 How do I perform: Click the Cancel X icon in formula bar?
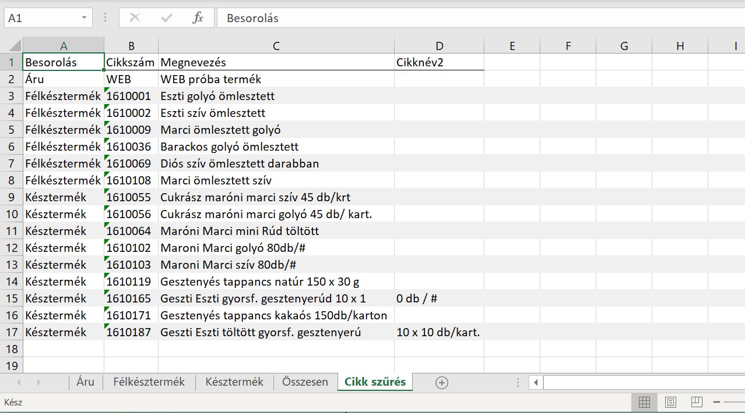(x=135, y=18)
